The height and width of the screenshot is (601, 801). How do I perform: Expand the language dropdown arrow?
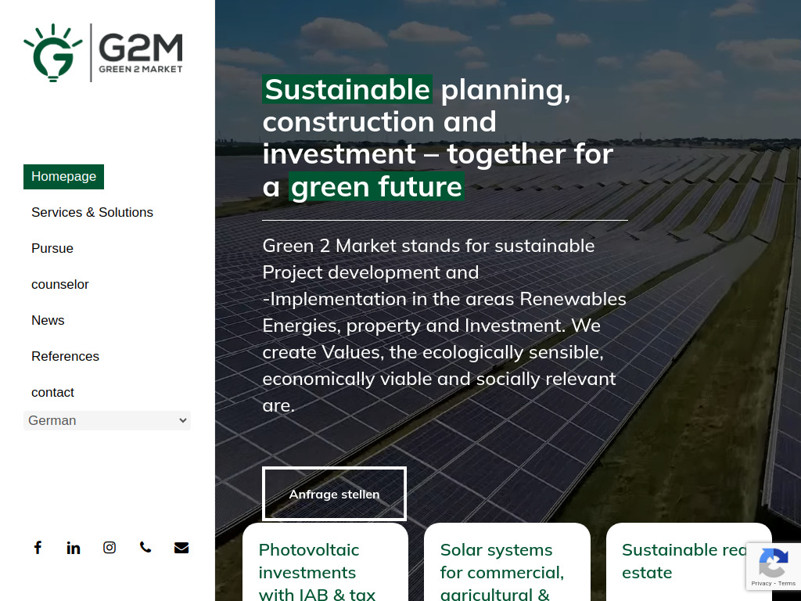182,420
